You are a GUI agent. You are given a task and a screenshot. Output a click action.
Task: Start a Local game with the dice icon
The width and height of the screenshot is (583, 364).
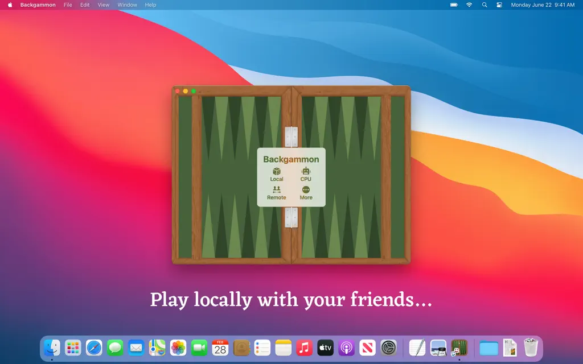pyautogui.click(x=276, y=174)
